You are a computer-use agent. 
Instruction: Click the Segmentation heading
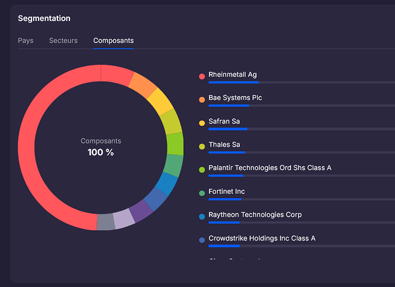[44, 18]
